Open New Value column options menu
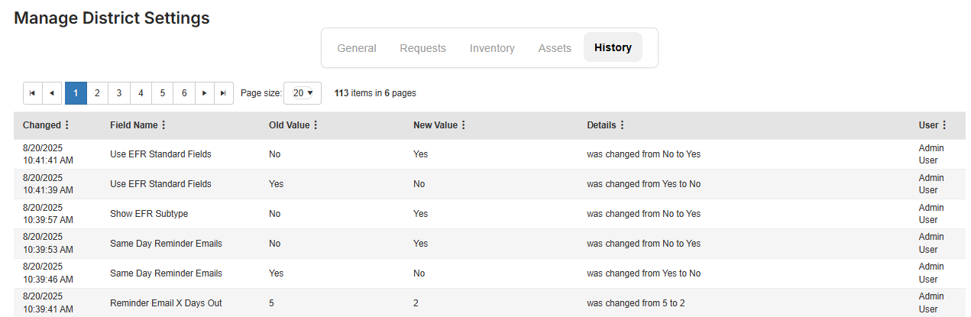 coord(464,125)
